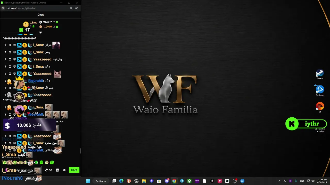Viewport: 330px width, 185px height.
Task: Open the Kick shop icon below chat
Action: (x=57, y=170)
